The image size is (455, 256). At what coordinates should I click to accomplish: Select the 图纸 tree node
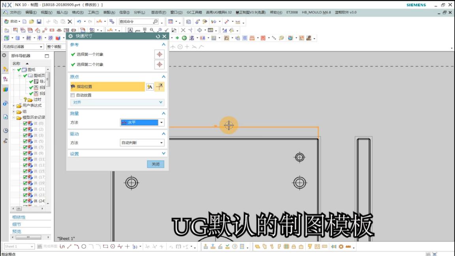31,70
